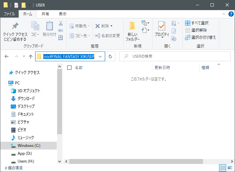Click the USERの検索 search box
Screen dimensions: 235x172
click(175, 56)
